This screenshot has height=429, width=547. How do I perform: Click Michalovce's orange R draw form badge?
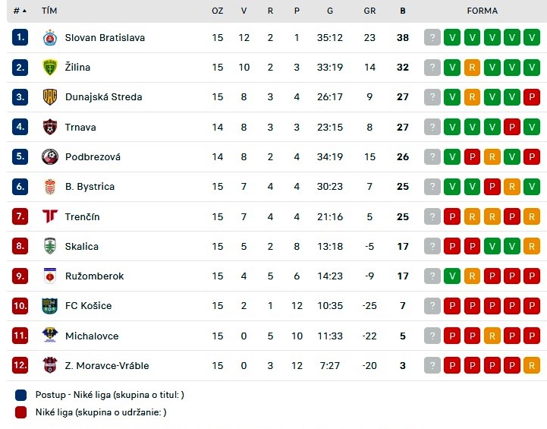492,336
